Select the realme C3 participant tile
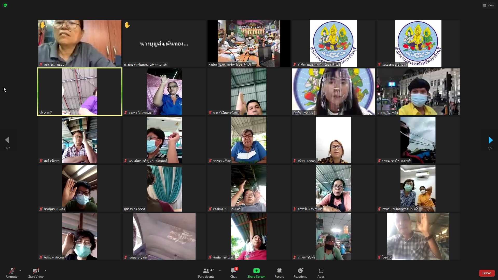 (249, 188)
